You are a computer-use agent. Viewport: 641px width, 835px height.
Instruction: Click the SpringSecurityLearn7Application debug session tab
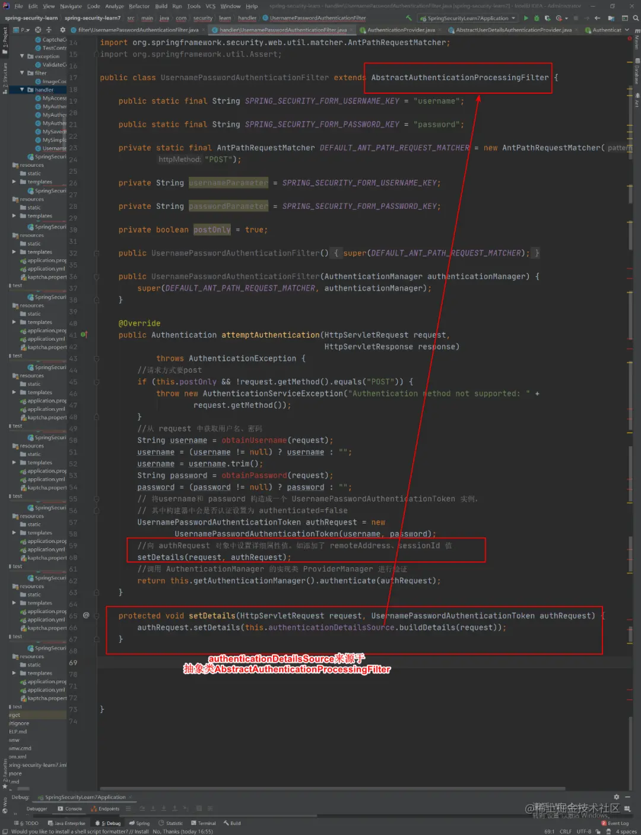85,797
